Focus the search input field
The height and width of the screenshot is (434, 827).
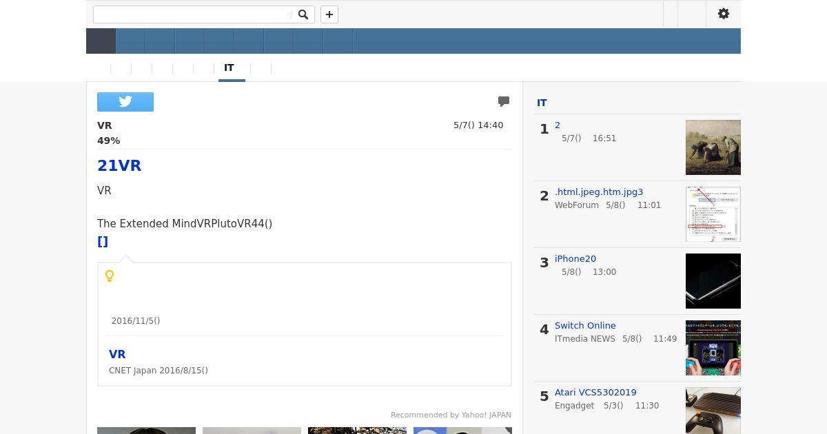pyautogui.click(x=193, y=14)
